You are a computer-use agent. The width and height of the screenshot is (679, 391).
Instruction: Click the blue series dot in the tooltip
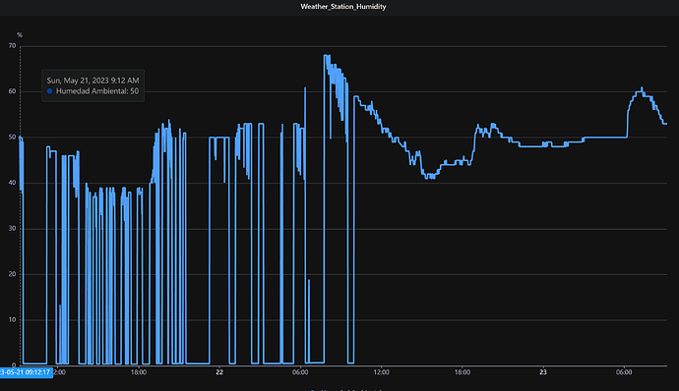coord(50,91)
